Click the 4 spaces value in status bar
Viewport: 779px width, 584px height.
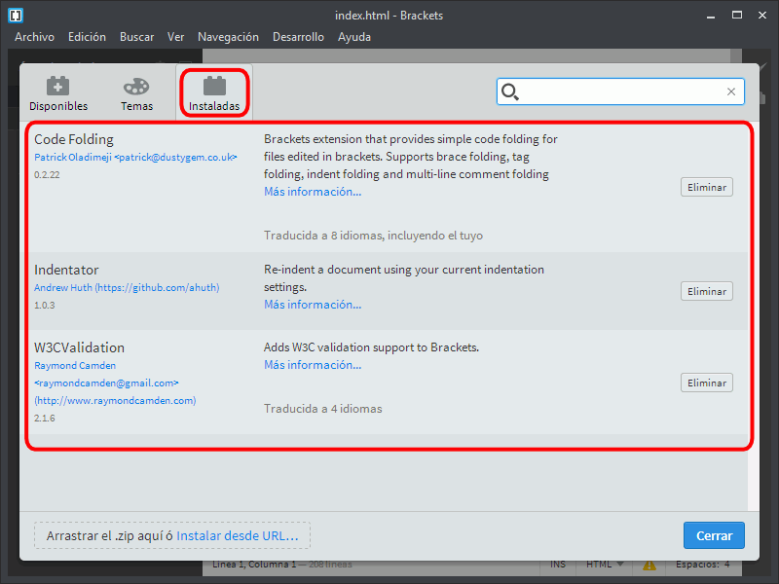[726, 565]
